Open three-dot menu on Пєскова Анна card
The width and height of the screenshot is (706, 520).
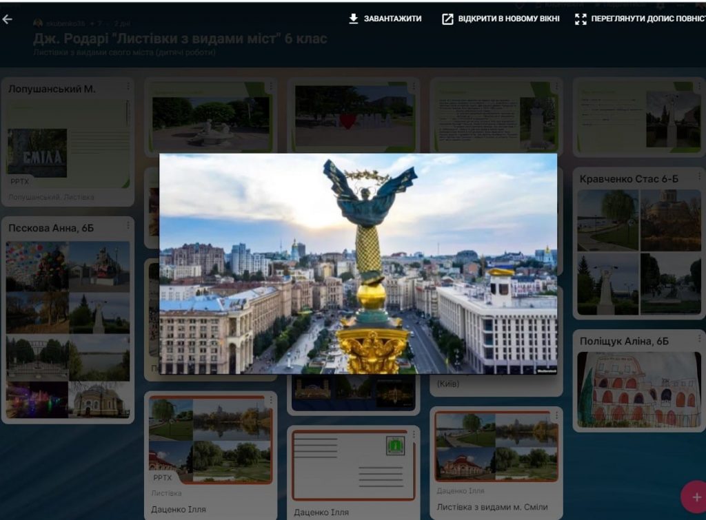click(x=128, y=225)
